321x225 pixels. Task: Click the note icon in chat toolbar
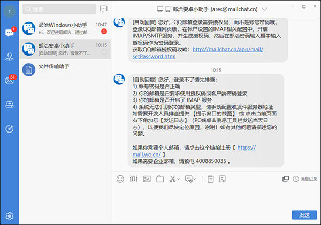[223, 179]
